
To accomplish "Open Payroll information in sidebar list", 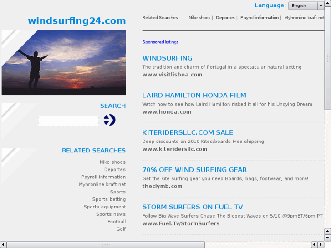I will point(104,177).
